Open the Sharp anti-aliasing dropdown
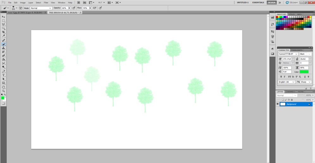This screenshot has height=163, width=315. (306, 82)
